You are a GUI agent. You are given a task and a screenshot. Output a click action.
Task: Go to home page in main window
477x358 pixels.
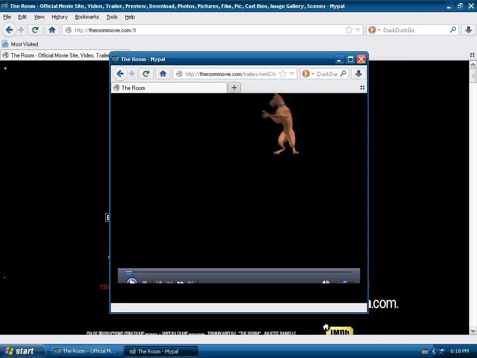click(52, 30)
